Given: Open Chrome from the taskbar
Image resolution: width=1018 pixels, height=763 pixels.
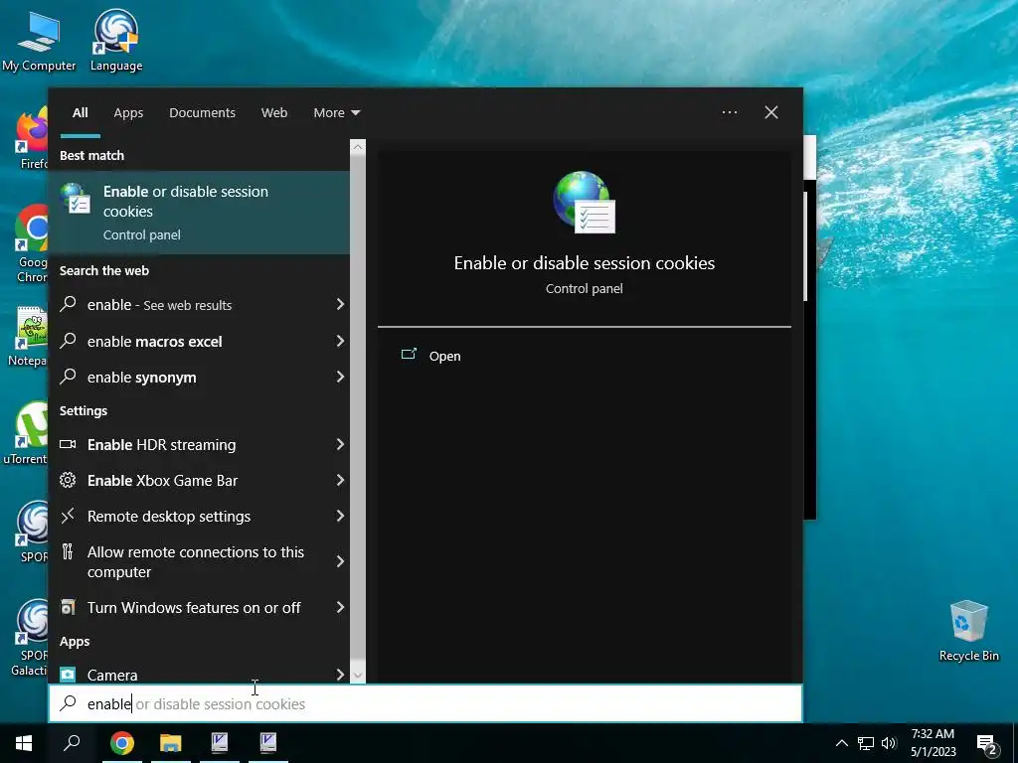Looking at the screenshot, I should pos(122,743).
